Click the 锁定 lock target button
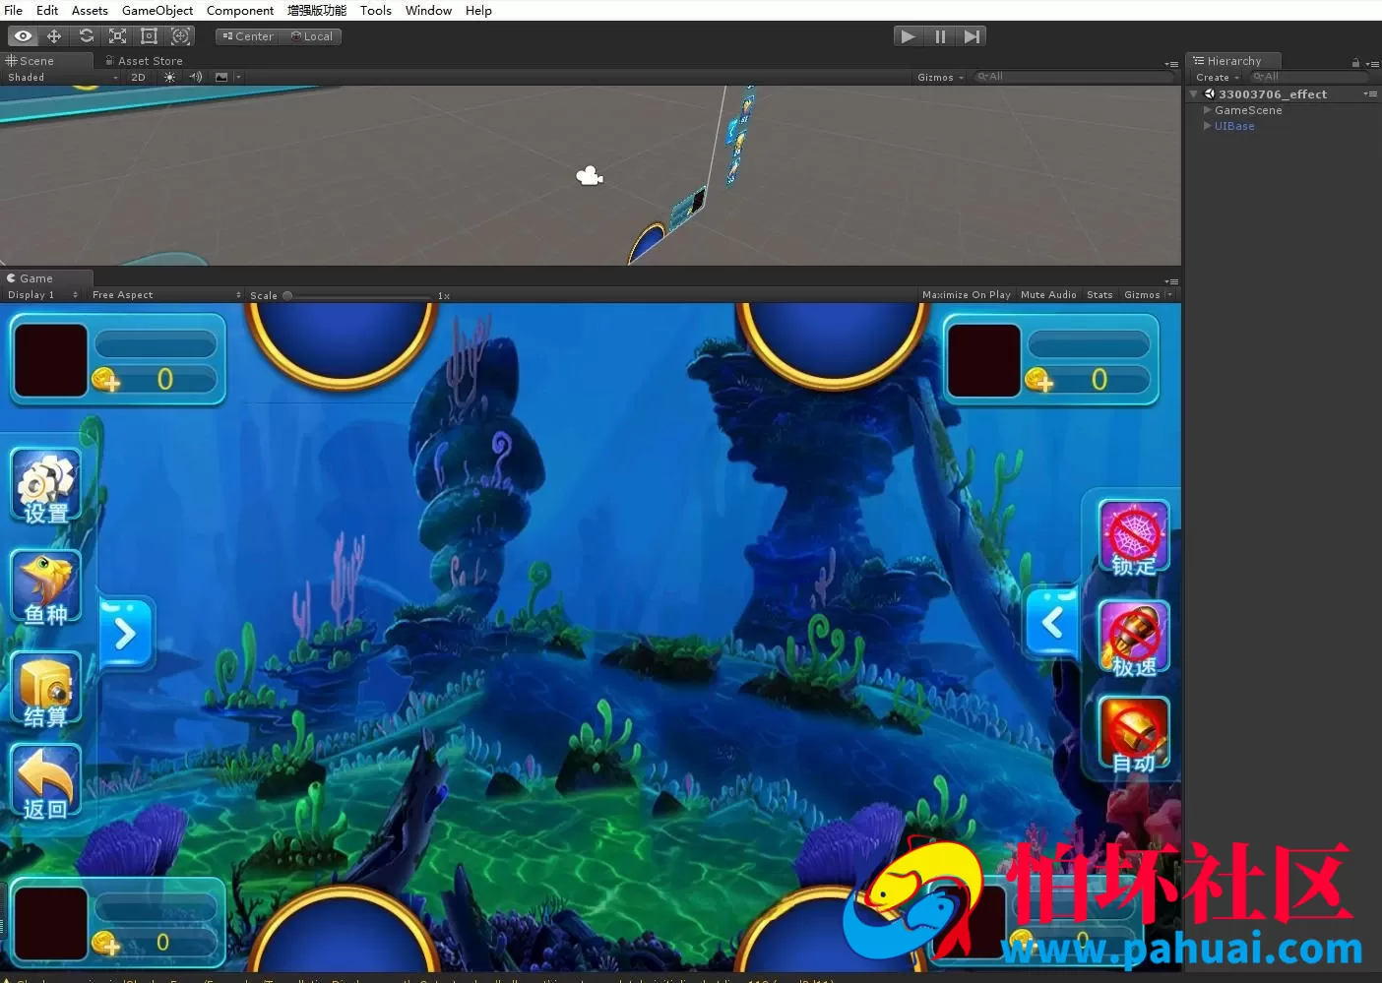1382x983 pixels. tap(1134, 538)
